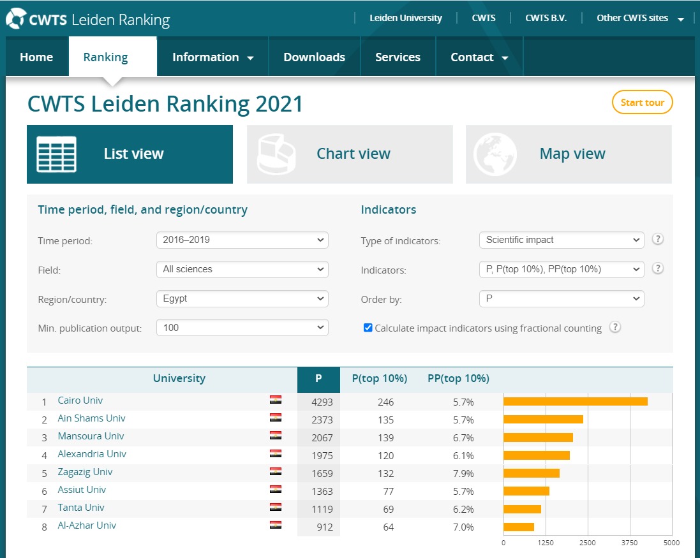Open the Mansoura Univ link
Screen dimensions: 700x558
(x=91, y=436)
